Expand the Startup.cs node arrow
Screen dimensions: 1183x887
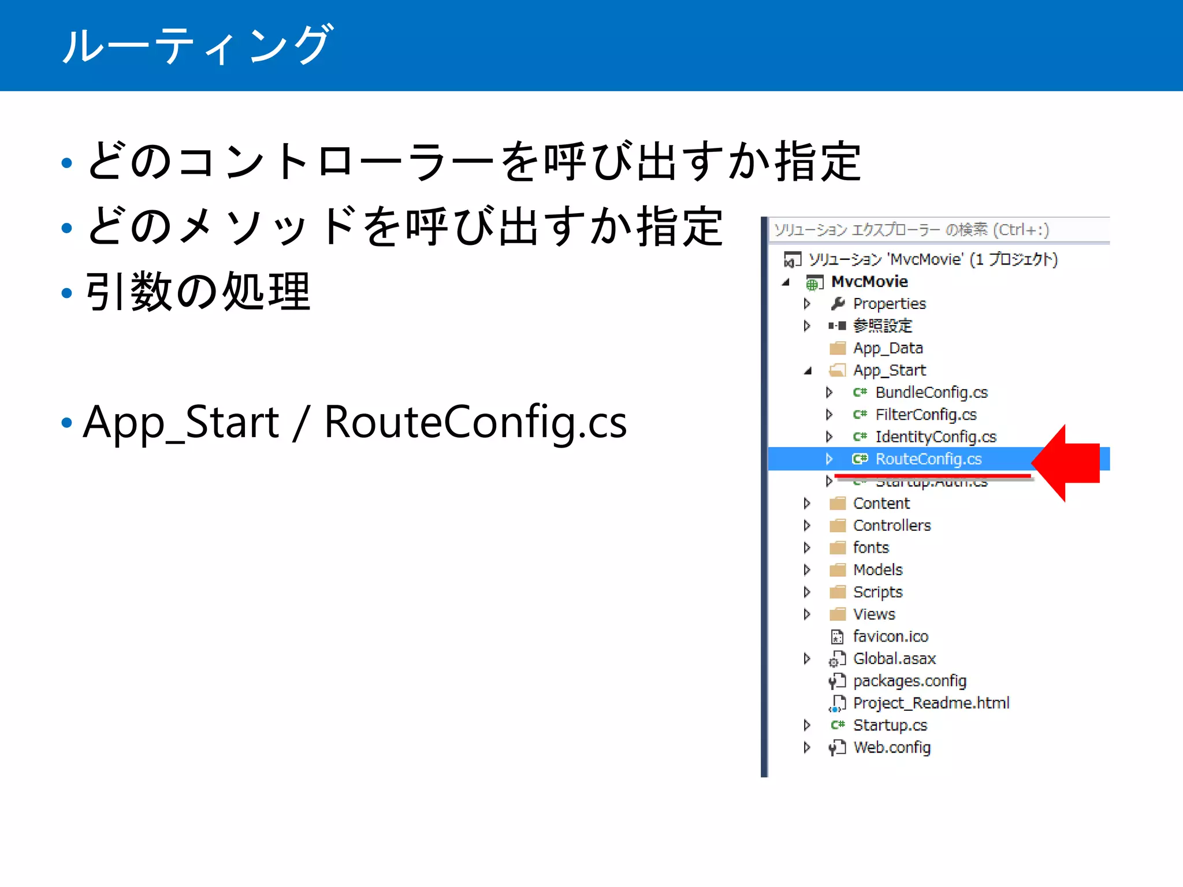pos(807,725)
